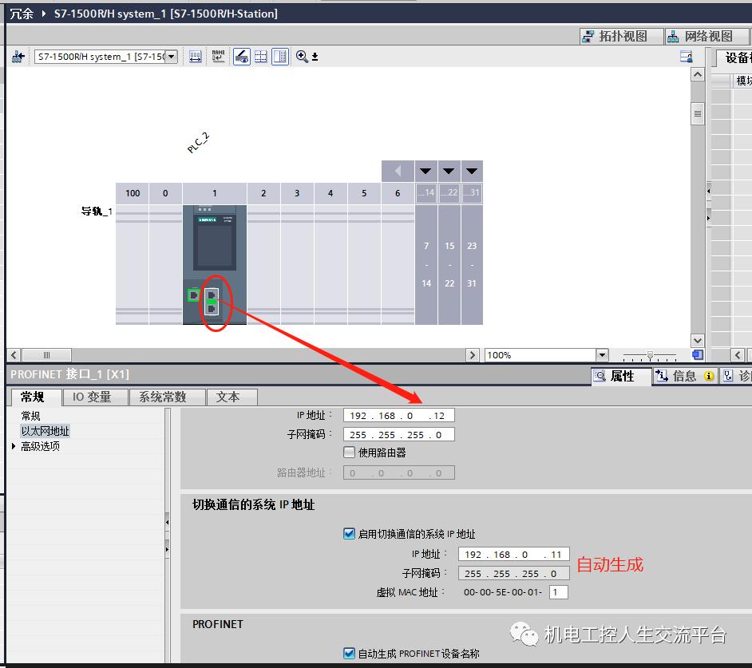Select the network overview icon at toolbar far left
Screen dimensions: 752x668
16,57
